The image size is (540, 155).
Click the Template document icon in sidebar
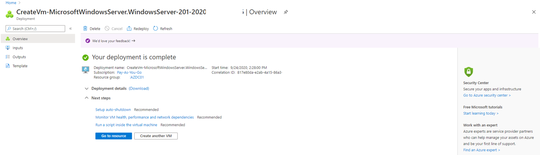8,66
